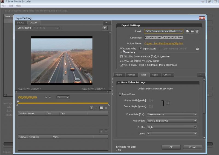This screenshot has height=155, width=219.
Task: Click the Save Preset disk icon
Action: [188, 31]
